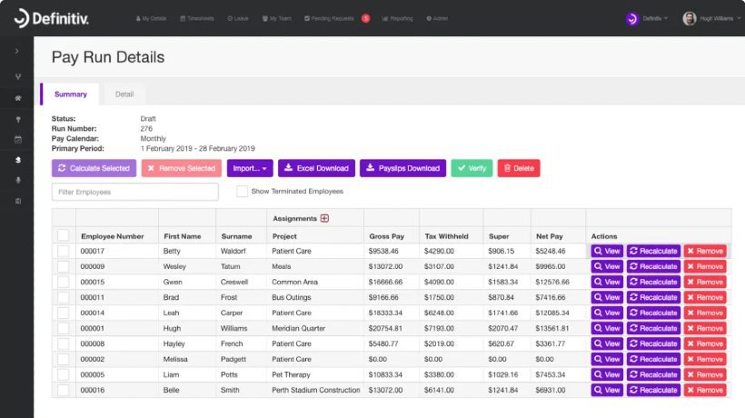Open Timesheets in the top navigation

click(x=195, y=18)
